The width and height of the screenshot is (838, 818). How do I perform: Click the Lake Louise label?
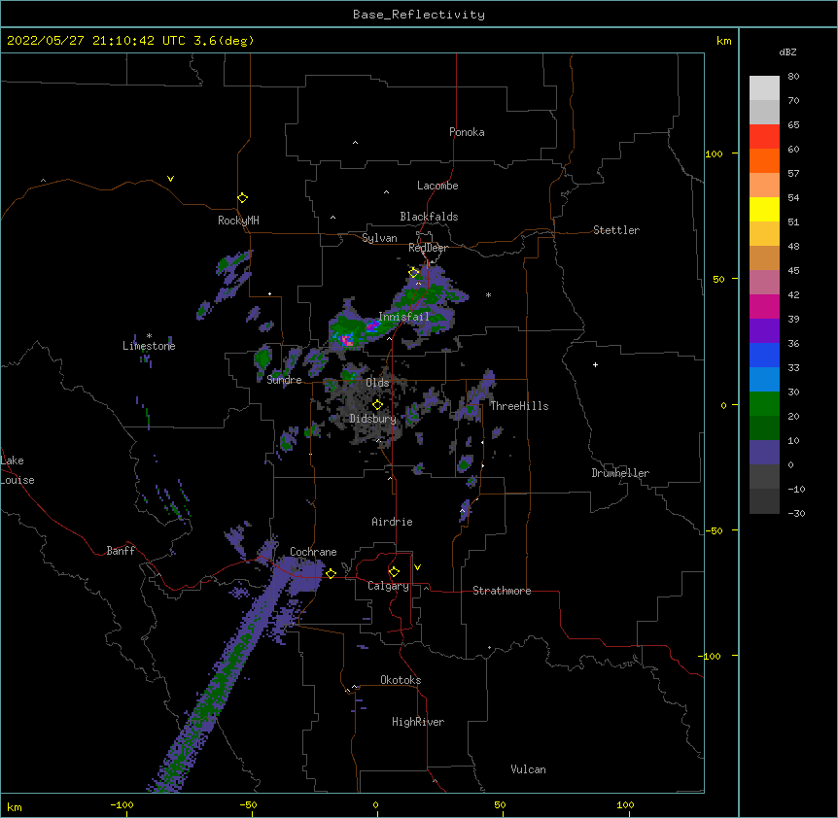click(17, 470)
